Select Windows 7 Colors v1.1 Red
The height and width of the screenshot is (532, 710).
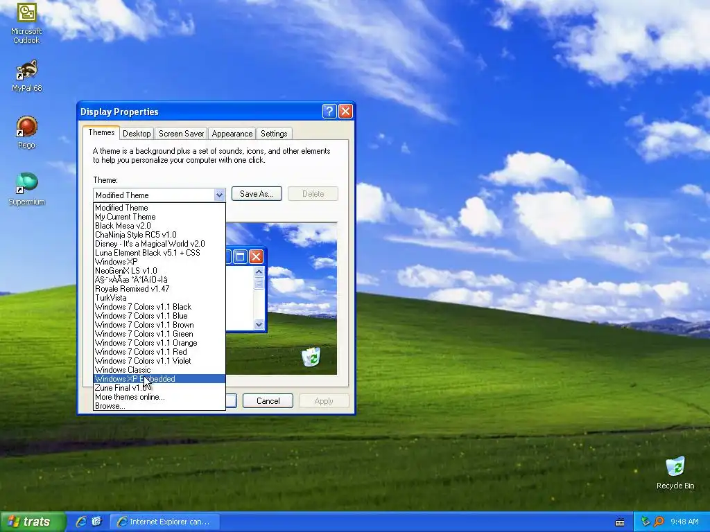point(159,352)
